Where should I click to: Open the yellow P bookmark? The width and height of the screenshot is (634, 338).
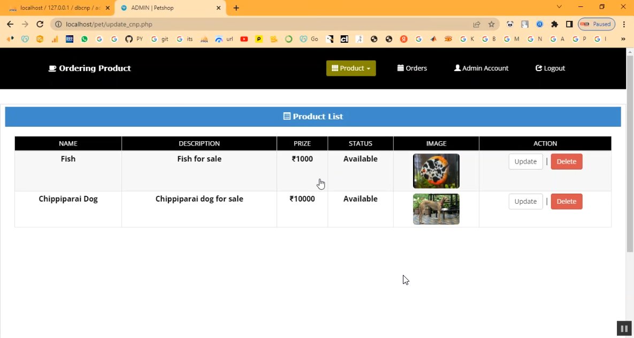tap(259, 39)
